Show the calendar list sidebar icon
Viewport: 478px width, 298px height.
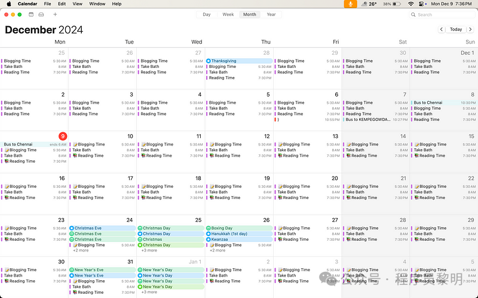pyautogui.click(x=31, y=14)
